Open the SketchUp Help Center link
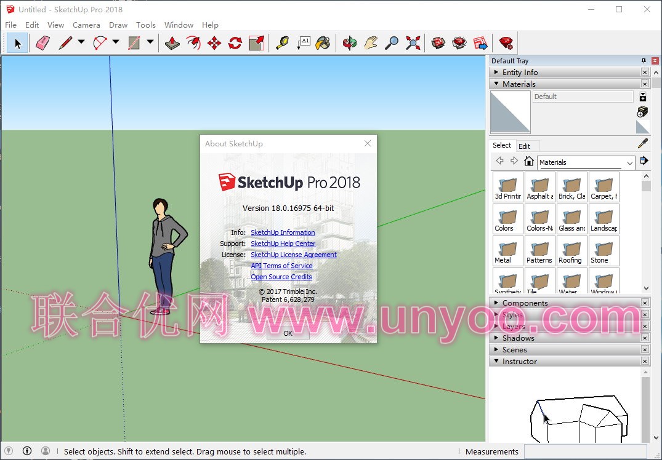662x460 pixels. point(283,244)
